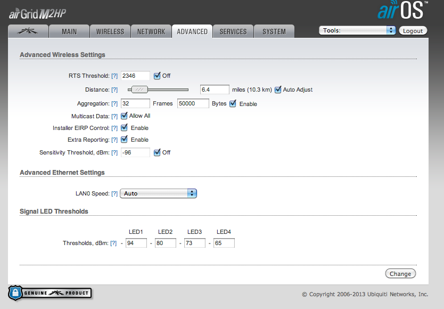Click the miles (10.3 km) text
Viewport: 444px width, 309px height.
(x=252, y=90)
